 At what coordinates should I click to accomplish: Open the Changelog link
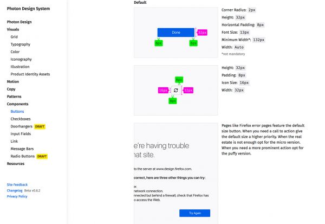tap(15, 191)
